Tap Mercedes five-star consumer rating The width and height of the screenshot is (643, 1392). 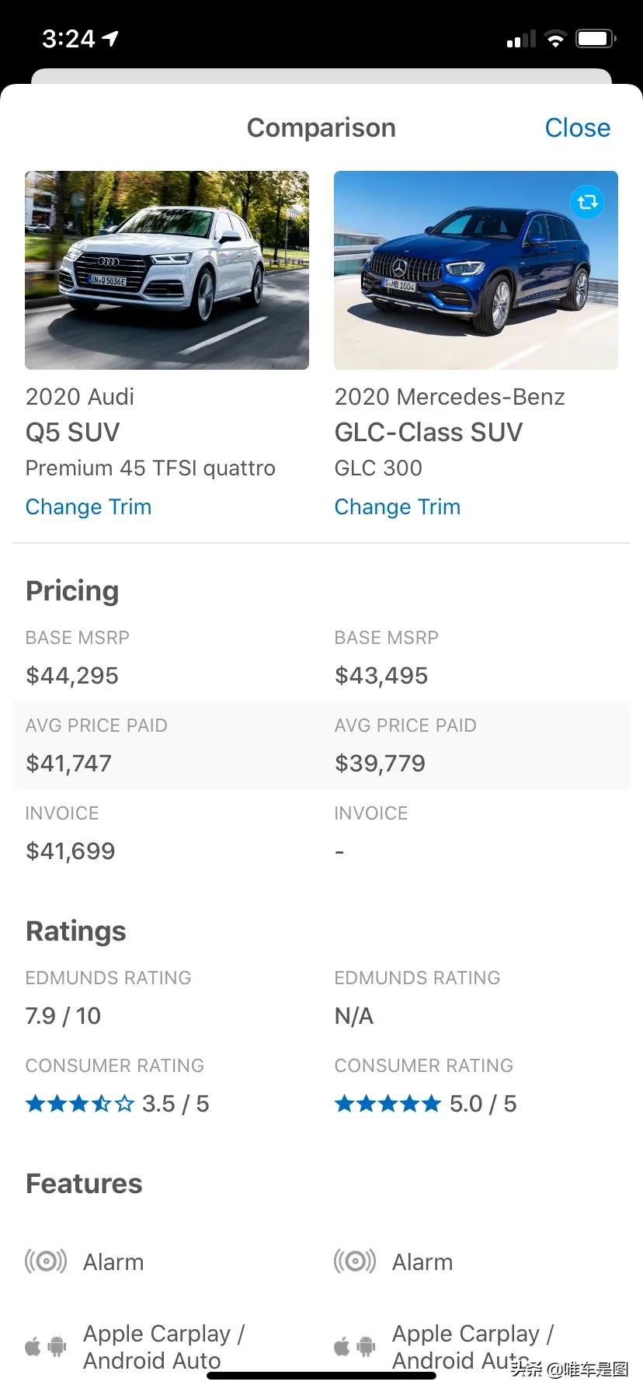coord(388,1104)
